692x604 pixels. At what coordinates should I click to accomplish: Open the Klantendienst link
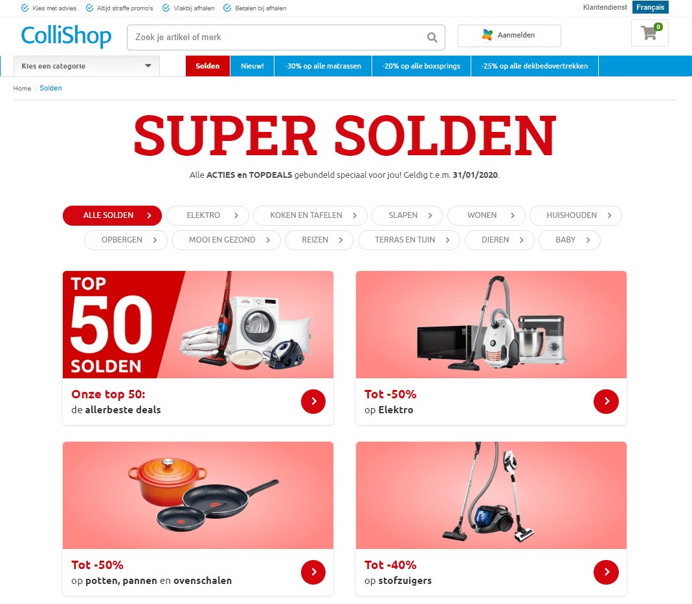point(605,8)
